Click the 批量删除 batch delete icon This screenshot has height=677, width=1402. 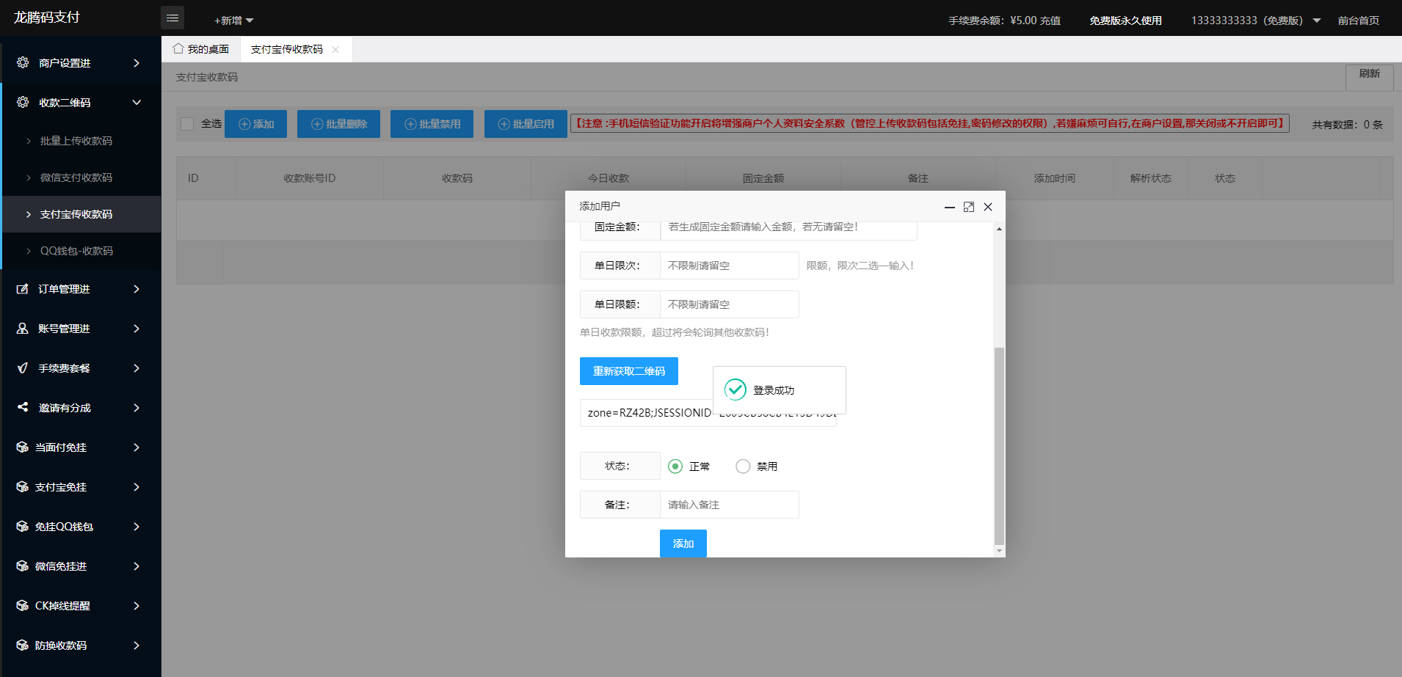pyautogui.click(x=316, y=124)
